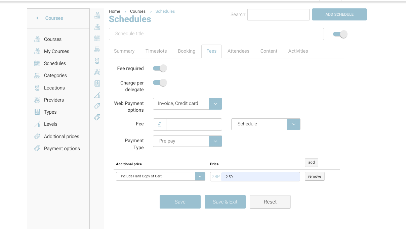The height and width of the screenshot is (229, 406).
Task: Remove the additional price row
Action: click(315, 176)
